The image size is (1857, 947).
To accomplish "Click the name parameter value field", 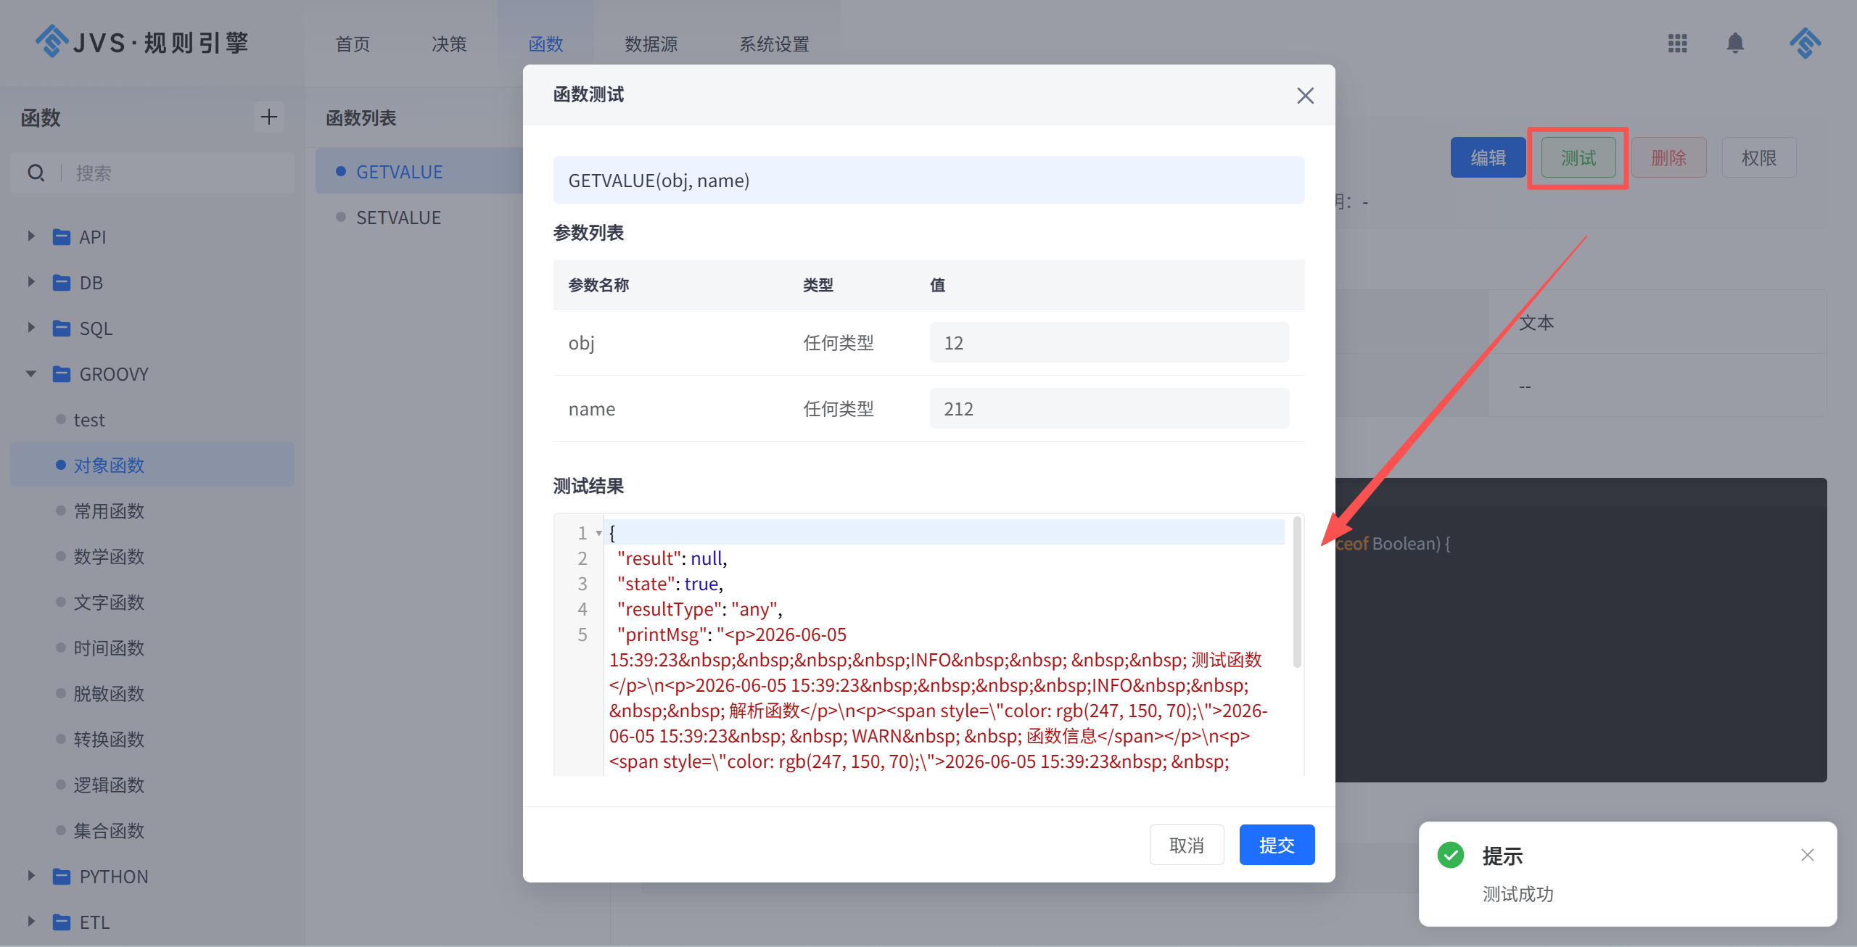I will tap(1109, 408).
